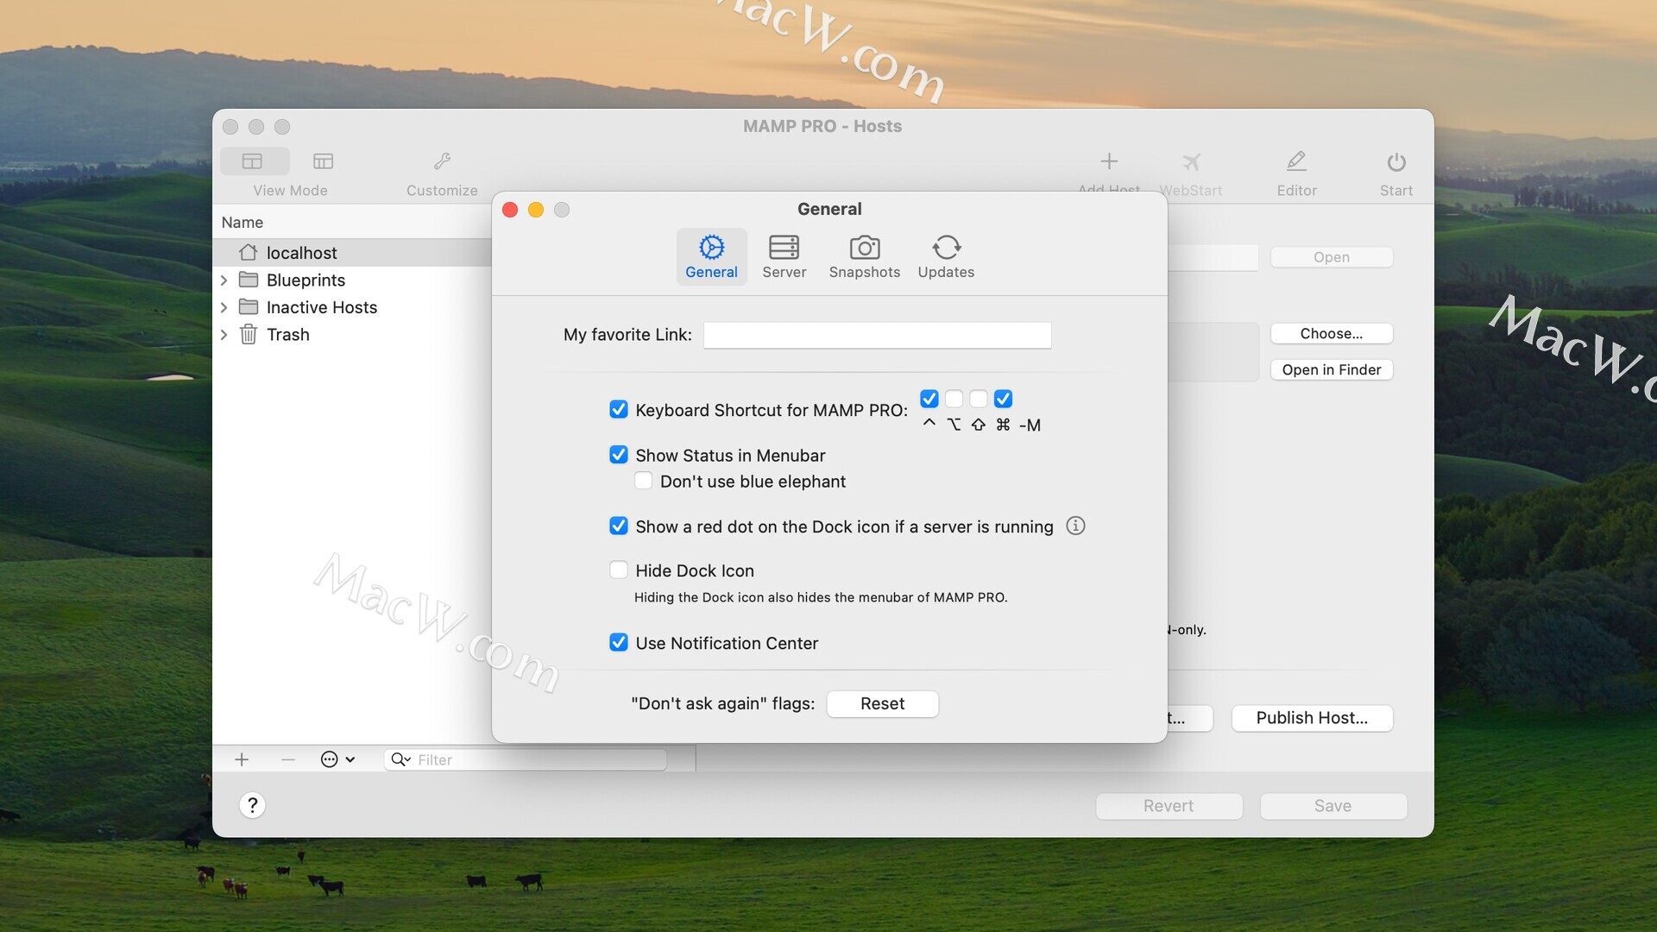Enable the Shift modifier key checkbox
The image size is (1657, 932).
[978, 399]
